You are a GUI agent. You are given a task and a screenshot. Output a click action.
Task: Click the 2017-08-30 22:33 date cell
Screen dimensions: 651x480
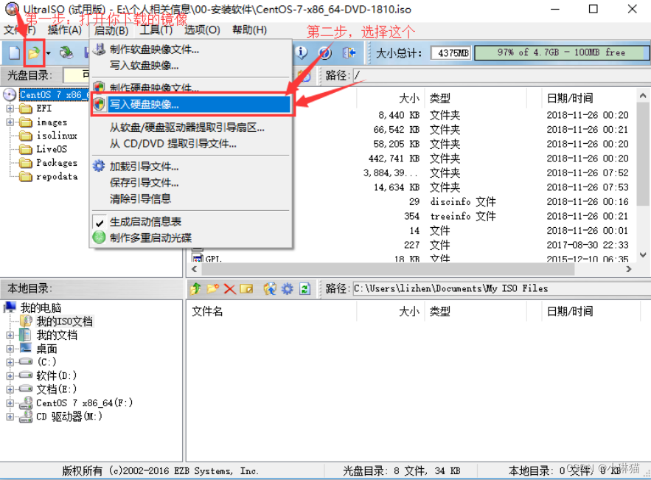pyautogui.click(x=588, y=245)
